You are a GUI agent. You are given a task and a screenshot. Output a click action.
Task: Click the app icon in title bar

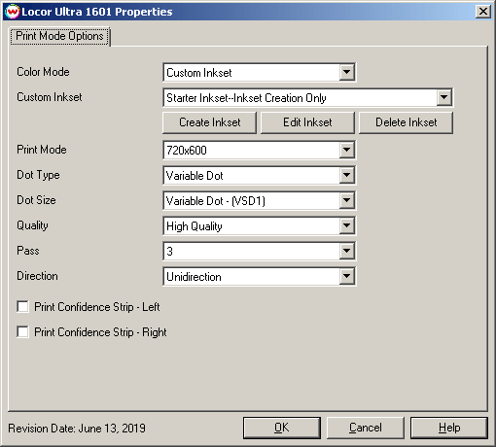click(13, 12)
